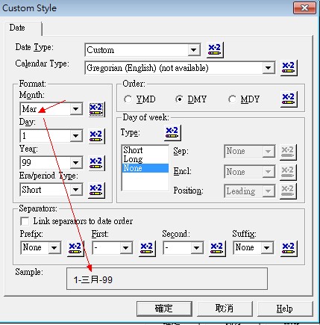Open the Month format dropdown
The height and width of the screenshot is (325, 320).
coord(75,109)
